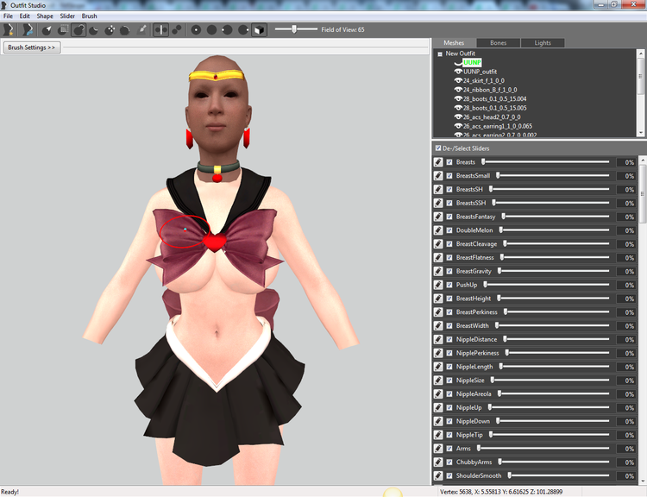Select the Weight Paint brush tool
Image resolution: width=647 pixels, height=497 pixels.
click(x=141, y=29)
